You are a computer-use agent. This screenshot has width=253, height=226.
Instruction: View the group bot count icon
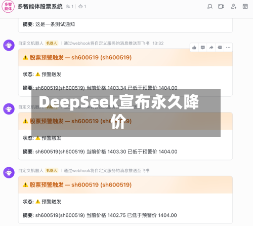pyautogui.click(x=80, y=7)
